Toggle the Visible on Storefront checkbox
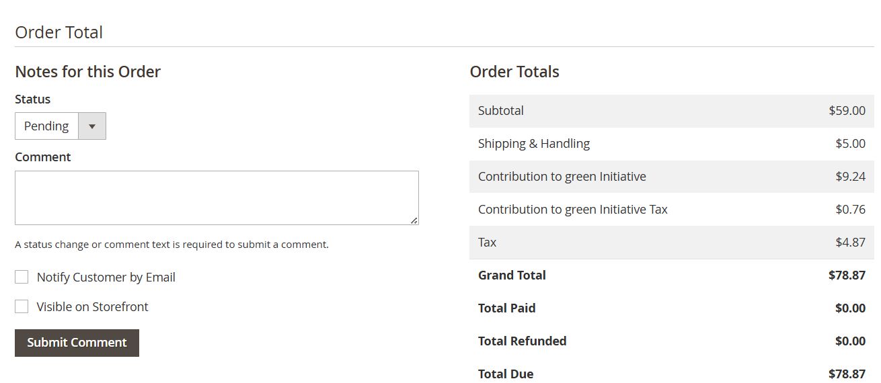 click(22, 306)
